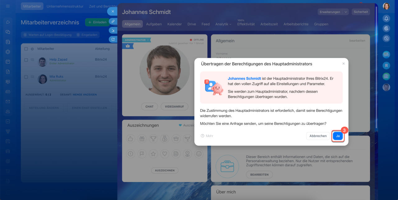
Task: Open the bookmark icon in right panel
Action: pyautogui.click(x=386, y=66)
